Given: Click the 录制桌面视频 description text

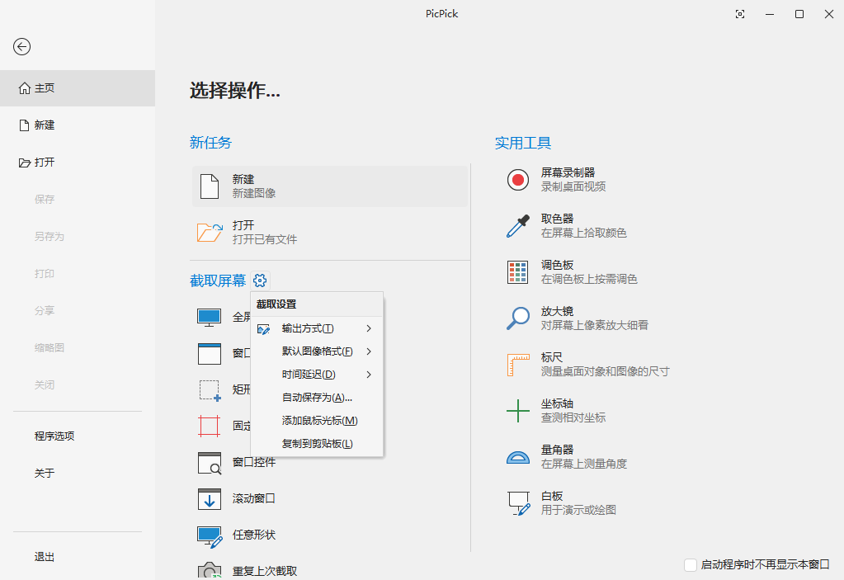Looking at the screenshot, I should (573, 186).
